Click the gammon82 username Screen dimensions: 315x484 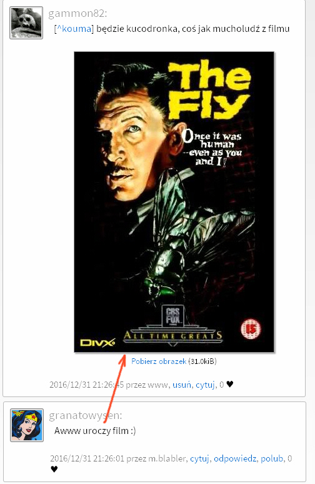(77, 13)
